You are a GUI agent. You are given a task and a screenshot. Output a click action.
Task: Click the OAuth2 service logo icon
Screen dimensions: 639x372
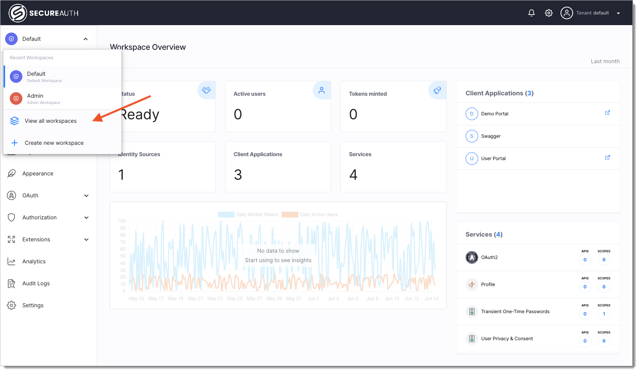472,257
